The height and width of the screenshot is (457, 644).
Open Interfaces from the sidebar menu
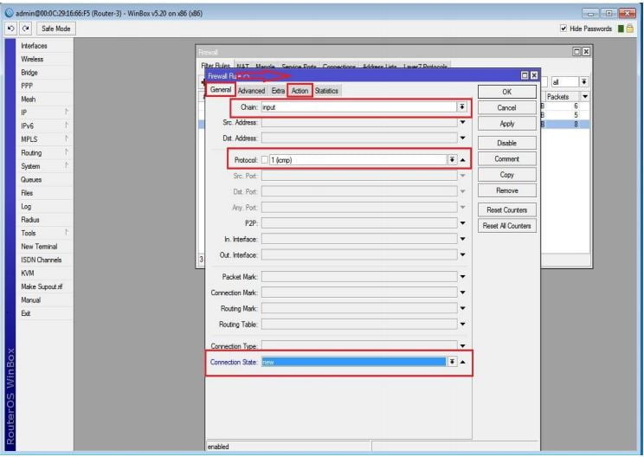tap(35, 46)
